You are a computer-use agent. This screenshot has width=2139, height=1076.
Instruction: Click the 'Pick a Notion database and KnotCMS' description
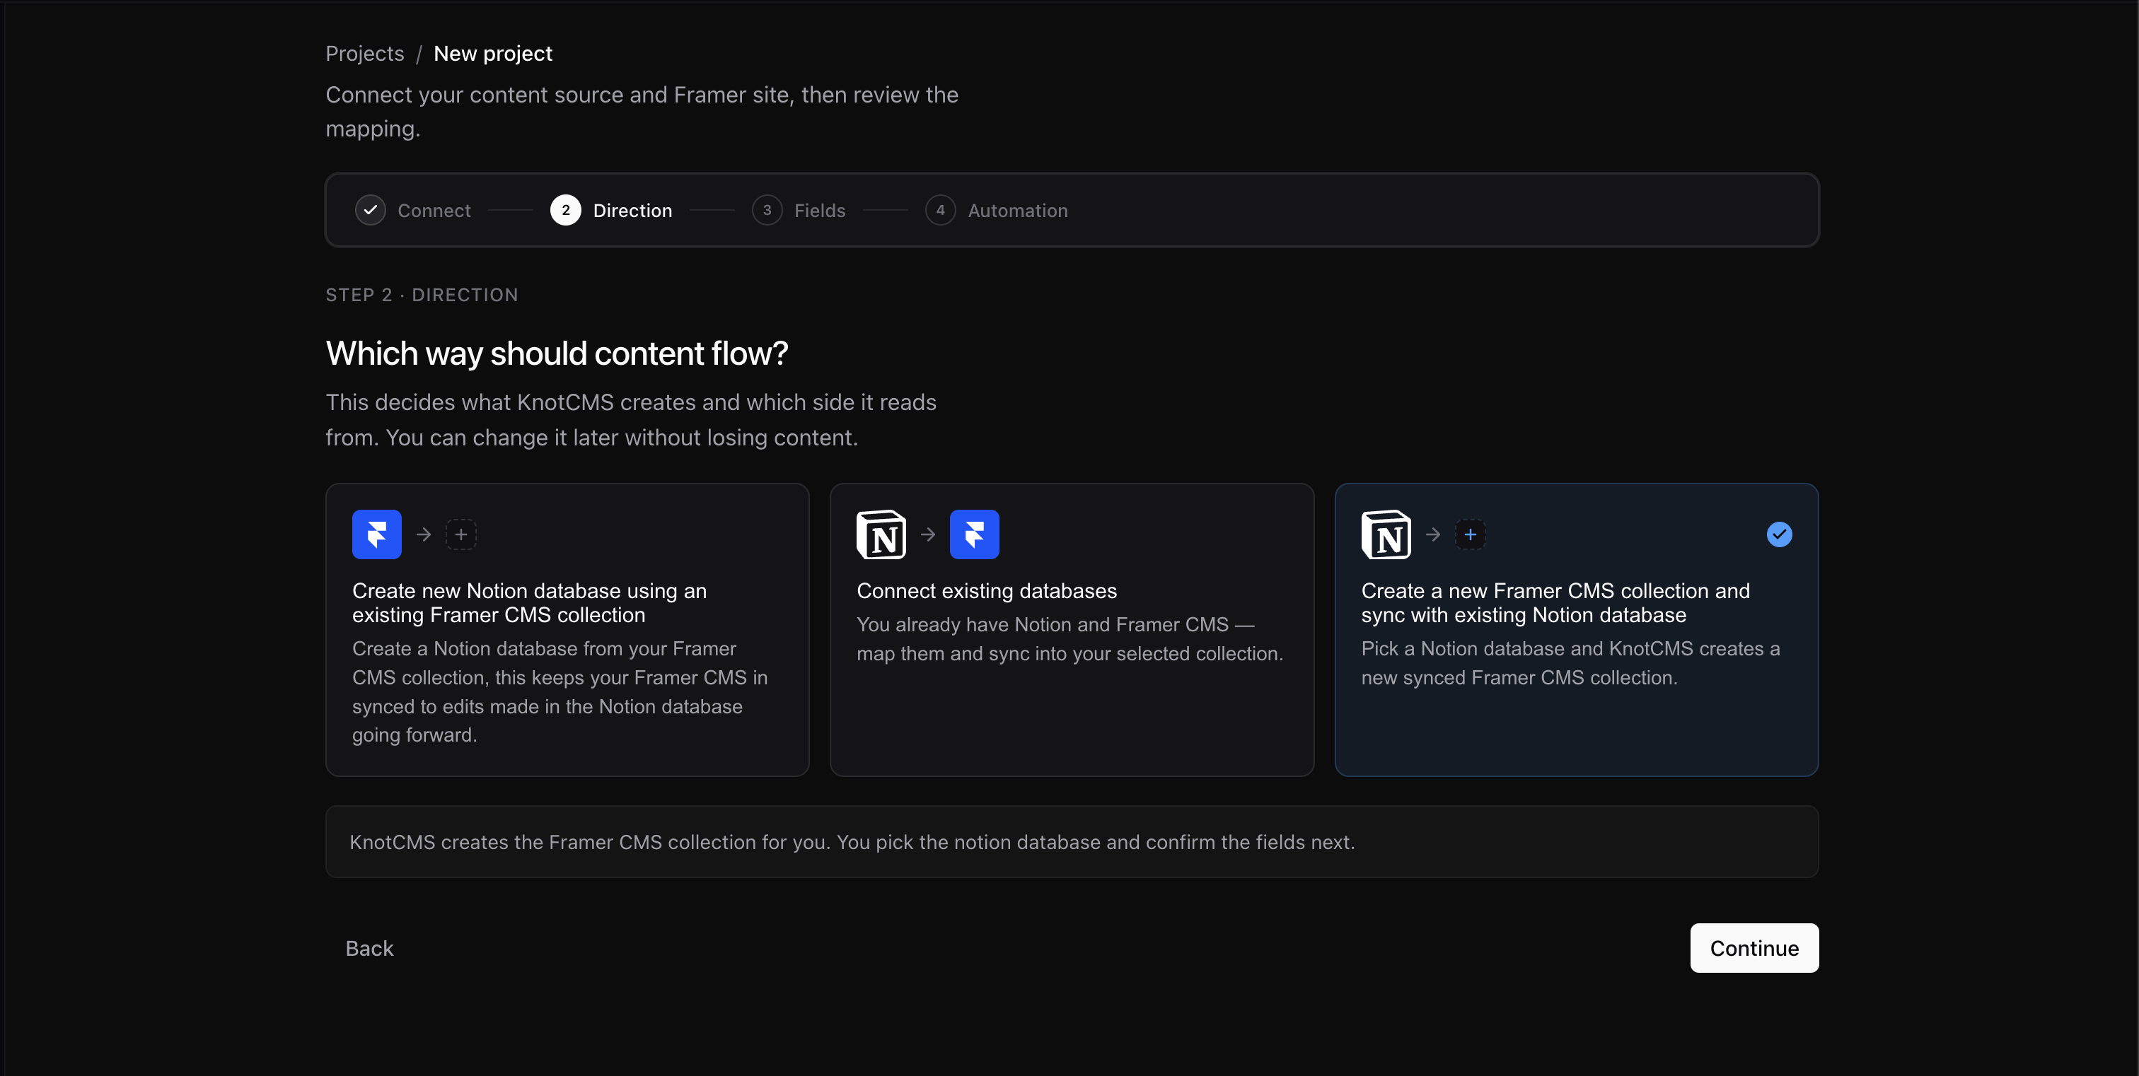click(1570, 663)
